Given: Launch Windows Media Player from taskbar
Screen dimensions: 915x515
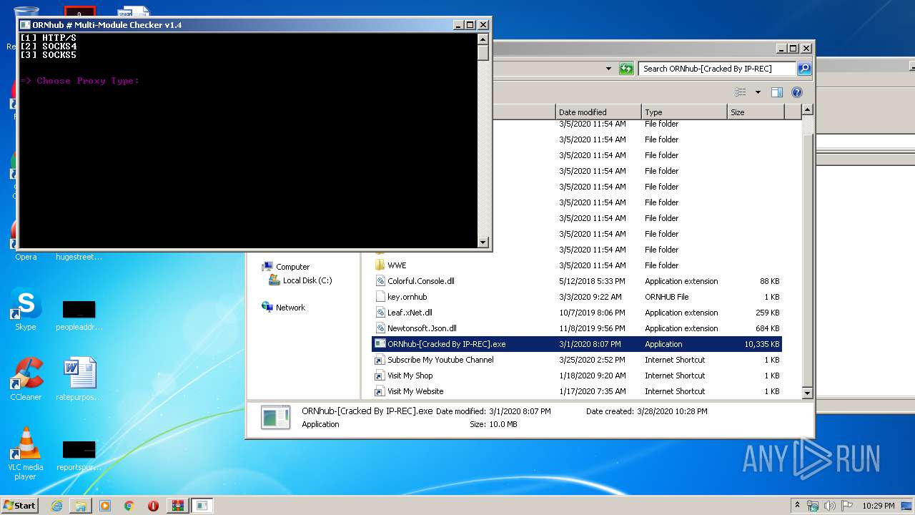Looking at the screenshot, I should point(105,506).
